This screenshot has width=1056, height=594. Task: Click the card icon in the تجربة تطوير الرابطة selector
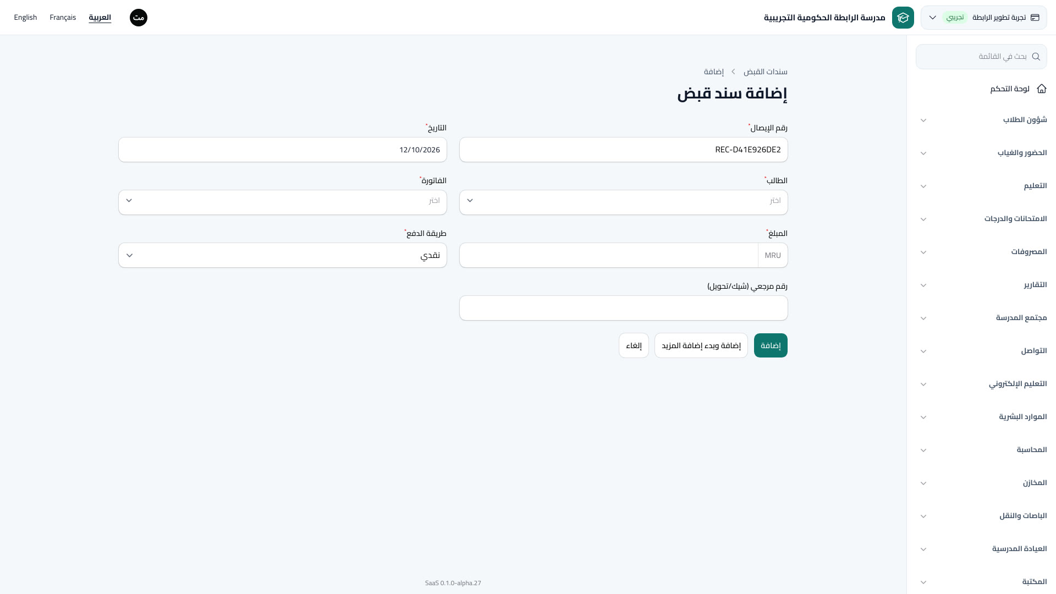tap(1035, 18)
